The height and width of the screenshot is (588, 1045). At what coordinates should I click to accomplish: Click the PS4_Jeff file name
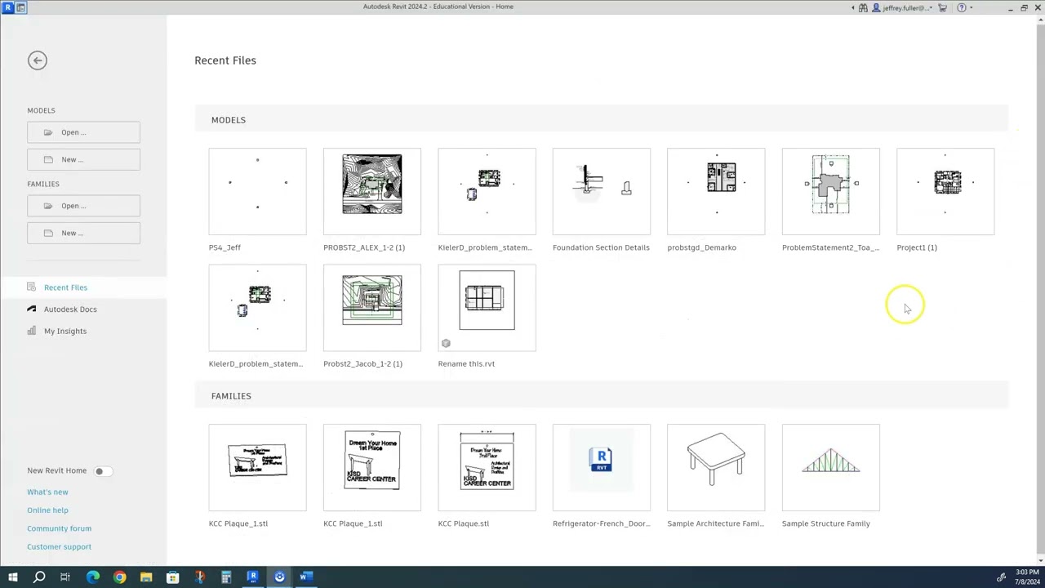(x=225, y=247)
